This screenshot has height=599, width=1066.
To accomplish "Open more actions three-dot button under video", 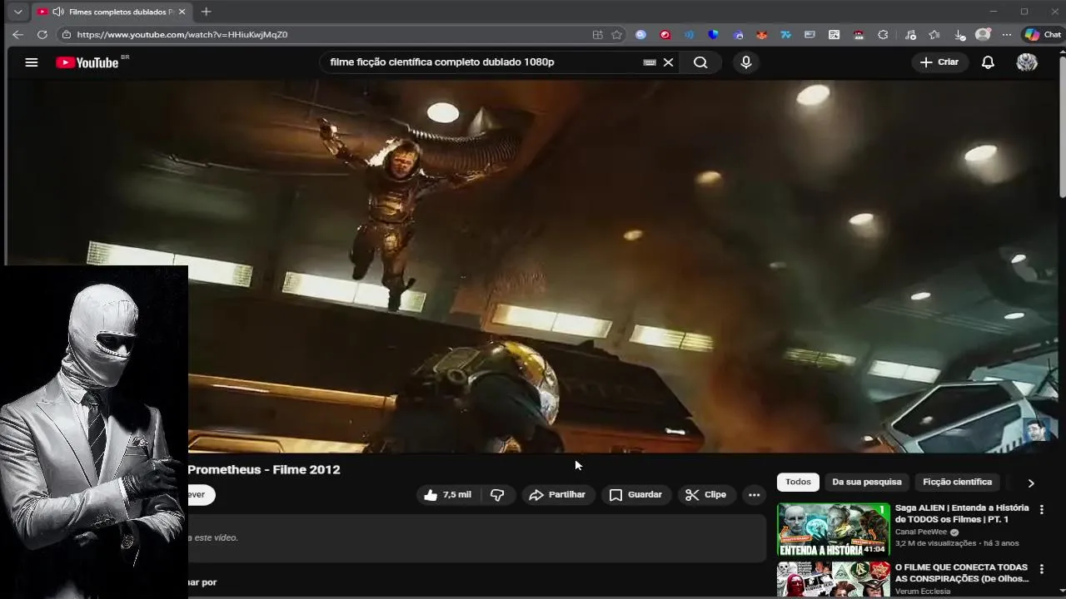I will (754, 495).
